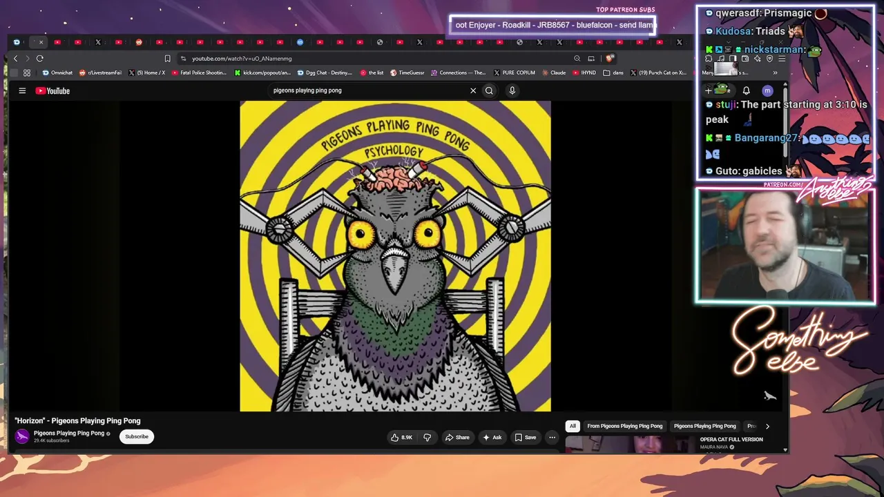Open the Pigeons Playing Ping Pong channel avatar
This screenshot has height=497, width=884.
pos(22,436)
